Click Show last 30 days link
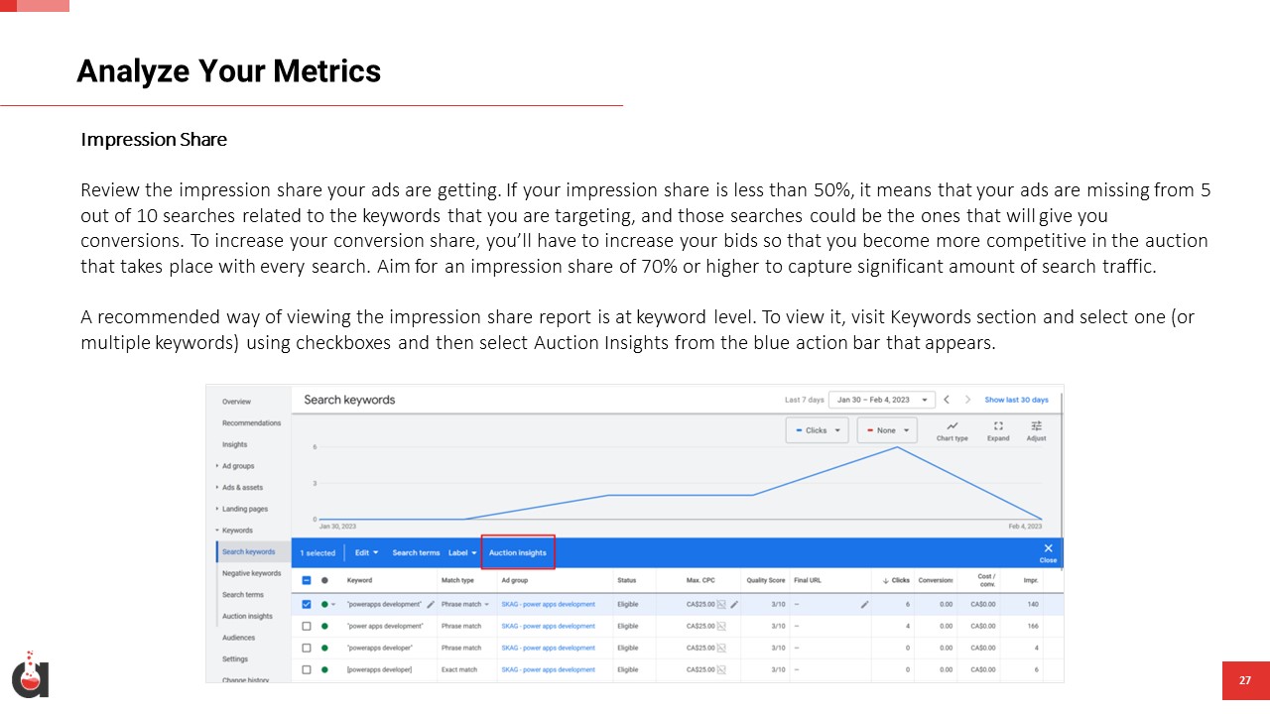Screen dimensions: 1270x714 (1016, 400)
